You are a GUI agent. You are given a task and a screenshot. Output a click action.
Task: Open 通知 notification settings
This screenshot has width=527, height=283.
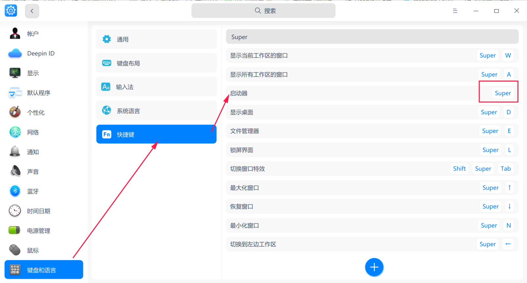[44, 152]
